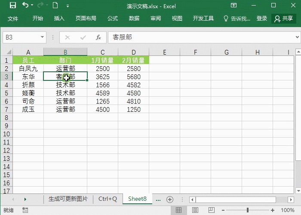The image size is (301, 215).
Task: Open Ribbon Display Options icon
Action: click(x=234, y=6)
